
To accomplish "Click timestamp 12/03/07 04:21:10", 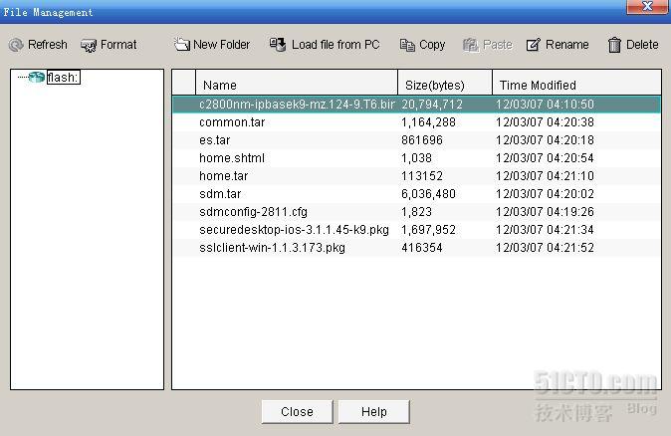I will tap(545, 176).
